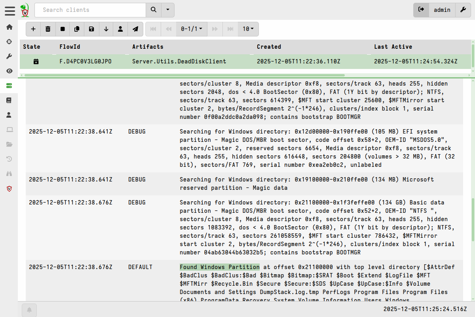475x317 pixels.
Task: Click the trash icon to delete collection
Action: coord(48,29)
